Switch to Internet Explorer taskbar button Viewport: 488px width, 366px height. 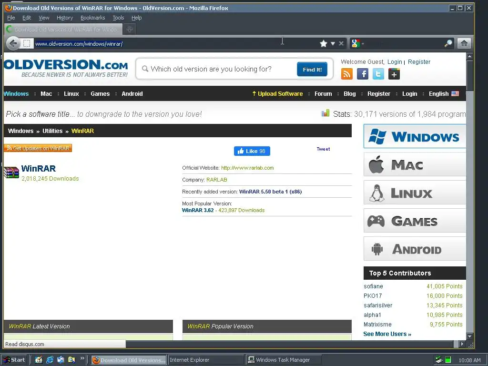(206, 360)
